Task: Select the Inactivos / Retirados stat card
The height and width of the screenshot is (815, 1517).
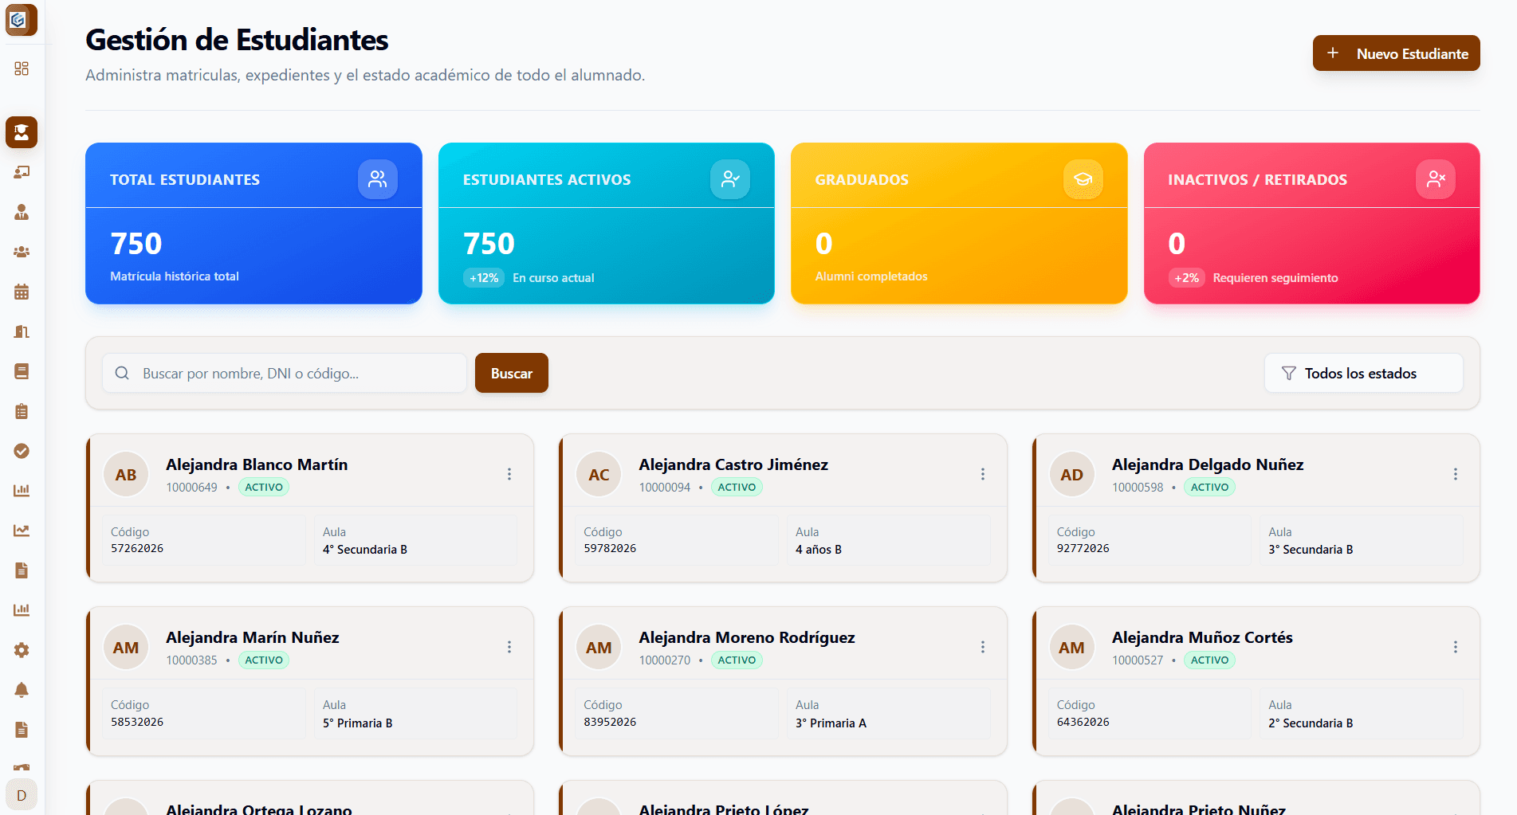Action: [x=1311, y=223]
